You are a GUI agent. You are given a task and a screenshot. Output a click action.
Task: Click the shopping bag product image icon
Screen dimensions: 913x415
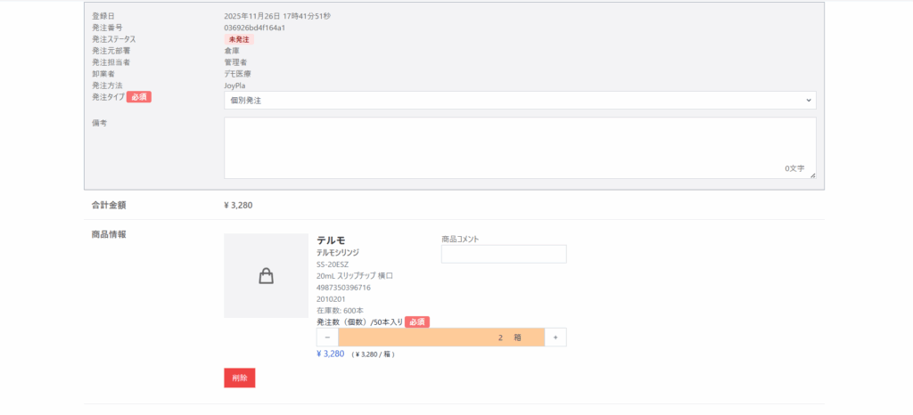[266, 276]
